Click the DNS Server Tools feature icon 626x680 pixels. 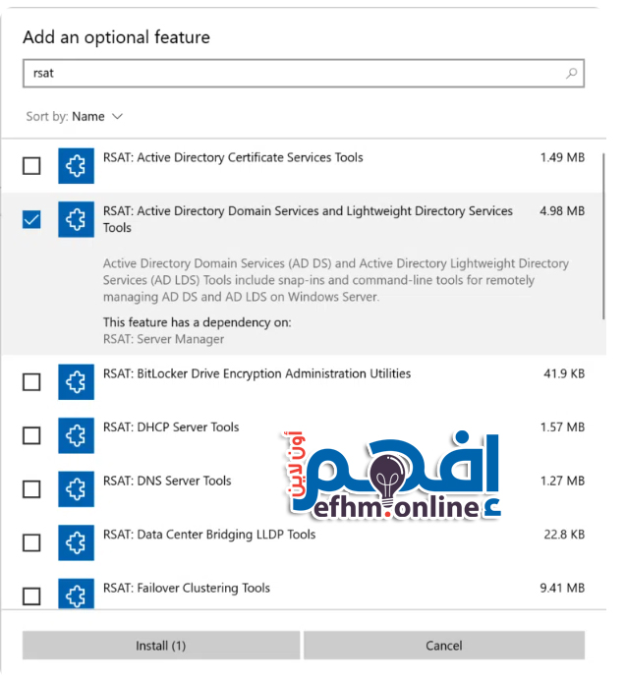(76, 489)
